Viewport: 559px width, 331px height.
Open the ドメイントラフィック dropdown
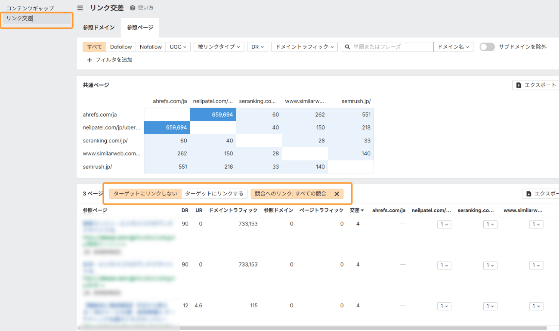(x=304, y=47)
